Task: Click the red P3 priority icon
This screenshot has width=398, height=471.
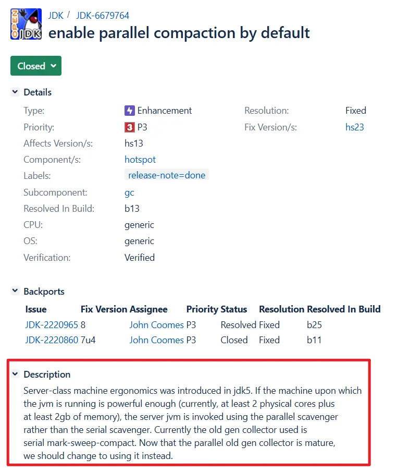Action: [130, 127]
